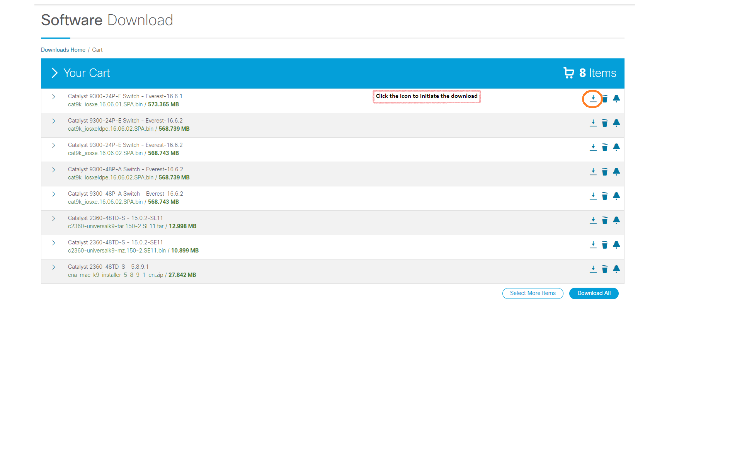Click the bell for 9300-24P-E cat9k_iosxeldpe.16.06.02

click(x=616, y=123)
